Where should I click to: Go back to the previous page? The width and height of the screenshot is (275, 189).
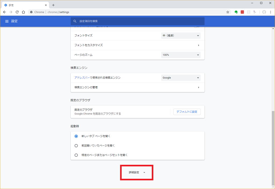coord(5,12)
